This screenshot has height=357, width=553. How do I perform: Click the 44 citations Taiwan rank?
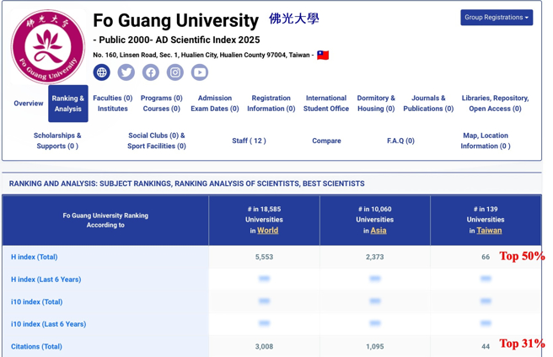[x=486, y=347]
